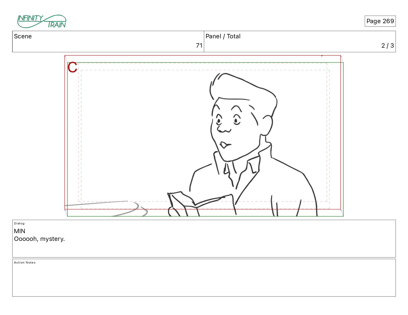The height and width of the screenshot is (315, 408).
Task: Click the Infinity Train logo
Action: 42,21
